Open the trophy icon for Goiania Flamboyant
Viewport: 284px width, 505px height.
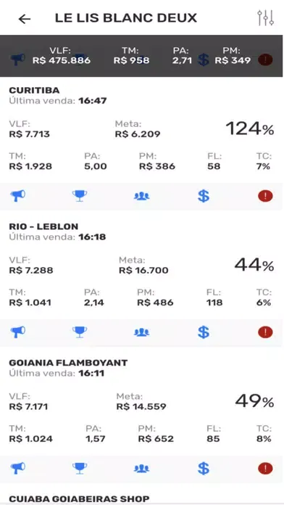point(80,468)
